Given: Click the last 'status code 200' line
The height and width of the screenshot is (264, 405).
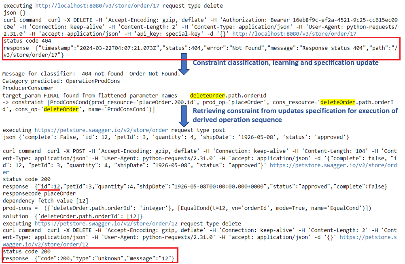Looking at the screenshot, I should point(27,251).
